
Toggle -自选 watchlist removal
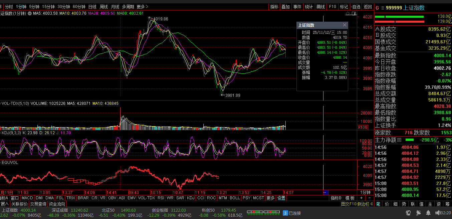(x=356, y=7)
